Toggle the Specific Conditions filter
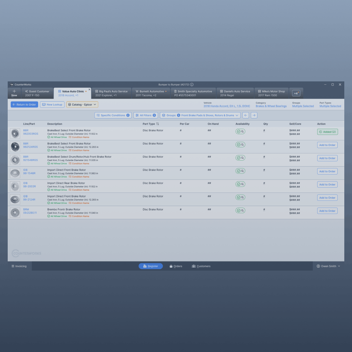Screen dimensions: 352x352 tap(113, 115)
